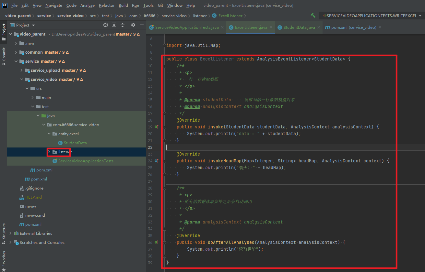The image size is (425, 272).
Task: Fold the invoke method at line 19
Action: pos(164,127)
